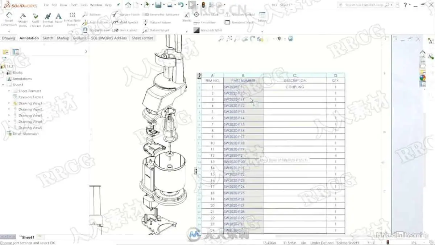435x245 pixels.
Task: Save the document with the disk icon
Action: (158, 5)
